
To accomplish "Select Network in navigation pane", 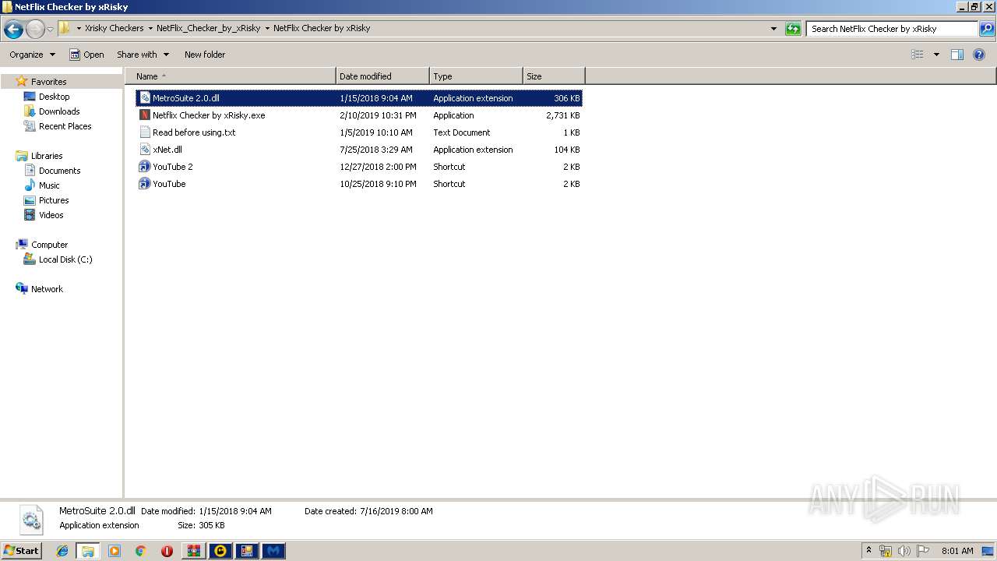I will [x=47, y=289].
